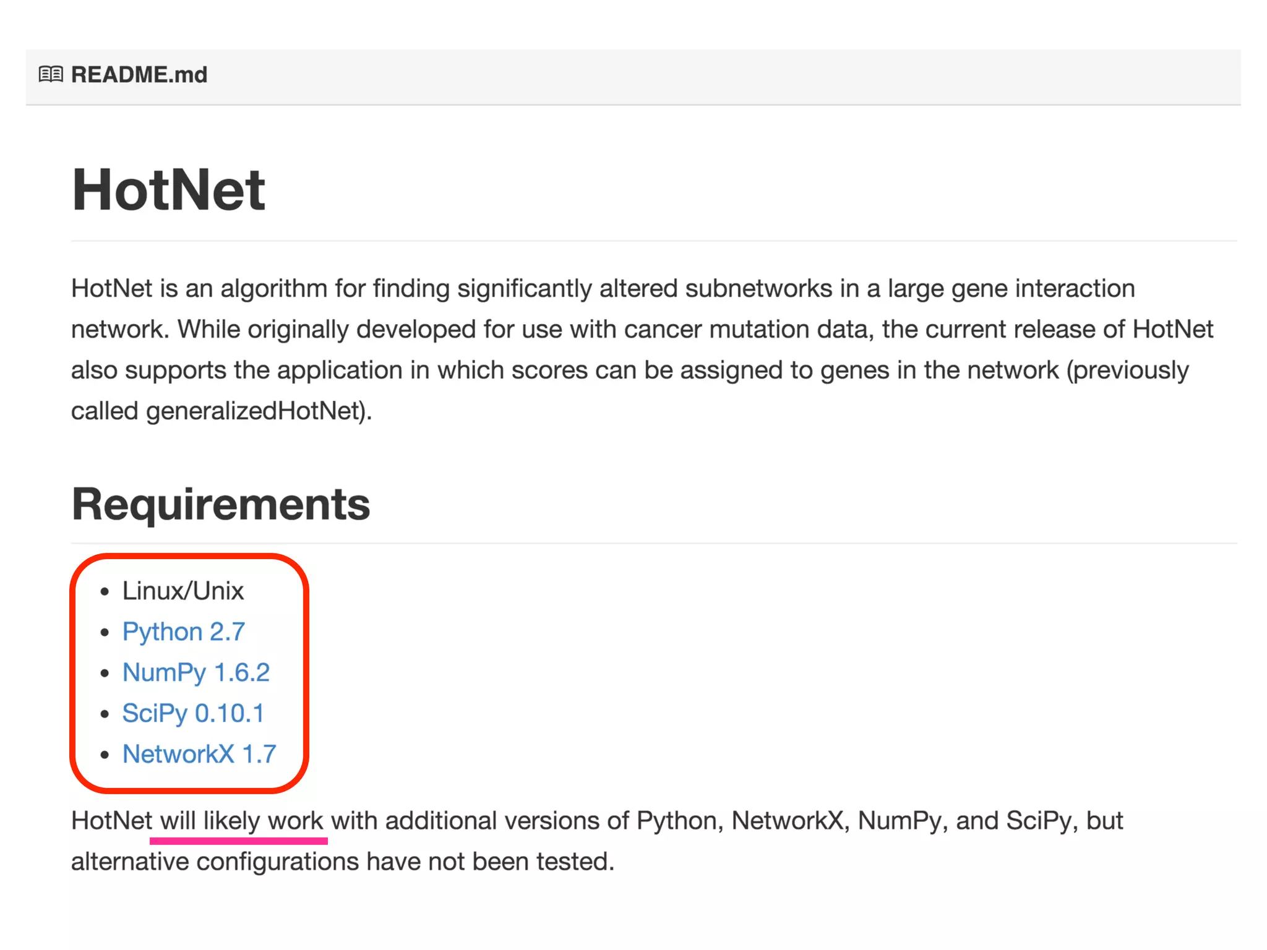Screen dimensions: 1267x950
Task: Click the pink underline annotation
Action: [x=238, y=841]
